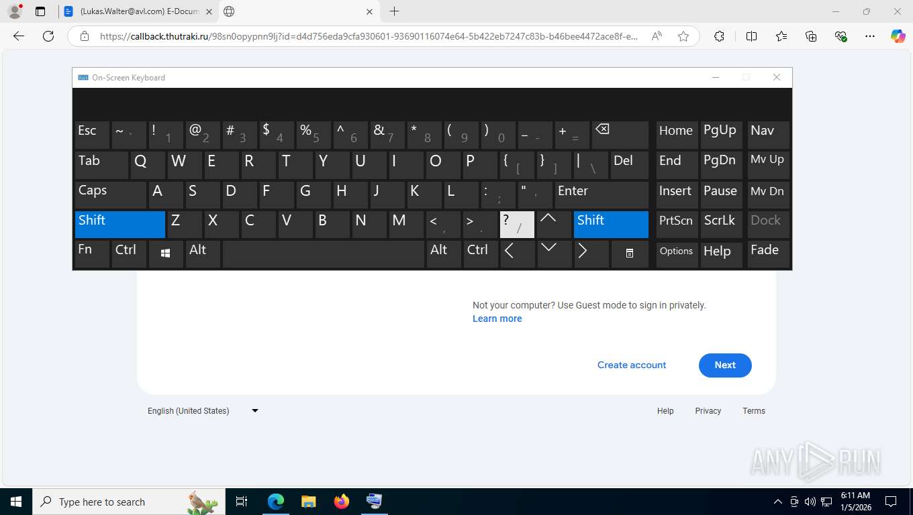The width and height of the screenshot is (913, 515).
Task: Open Microsoft Edge taskbar icon
Action: coord(275,502)
